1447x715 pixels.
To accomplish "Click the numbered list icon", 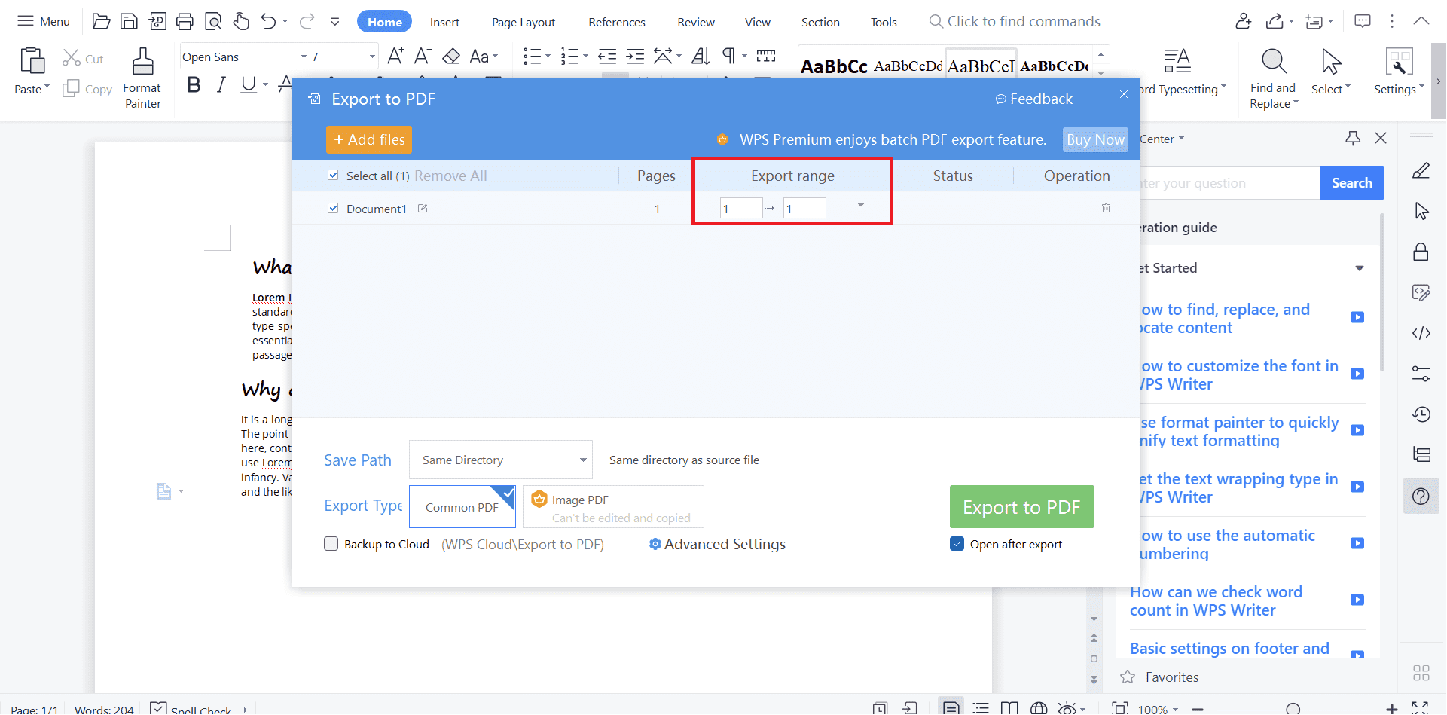I will 570,56.
